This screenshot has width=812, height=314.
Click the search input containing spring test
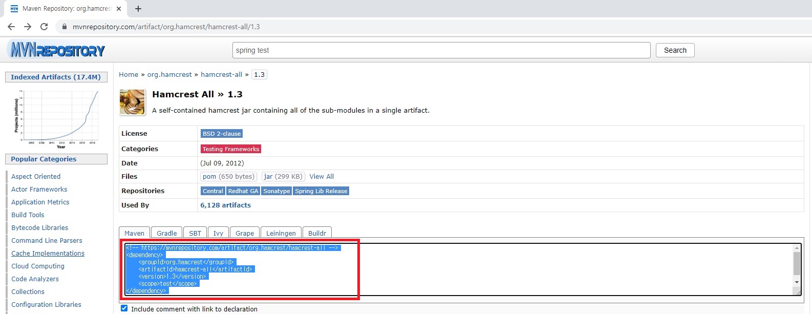[x=441, y=50]
